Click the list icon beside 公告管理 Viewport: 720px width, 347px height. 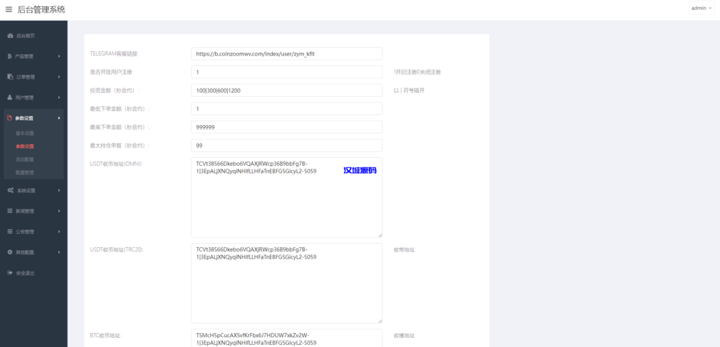tap(10, 231)
